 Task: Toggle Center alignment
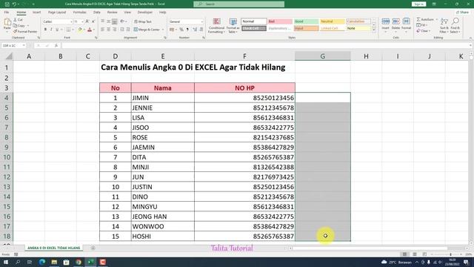point(109,30)
